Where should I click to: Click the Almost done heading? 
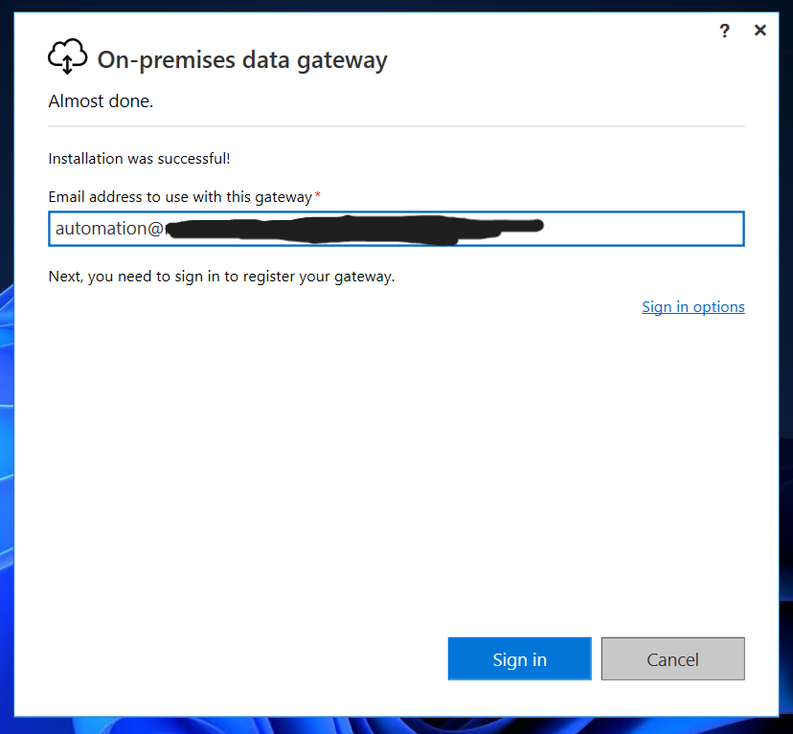coord(101,101)
